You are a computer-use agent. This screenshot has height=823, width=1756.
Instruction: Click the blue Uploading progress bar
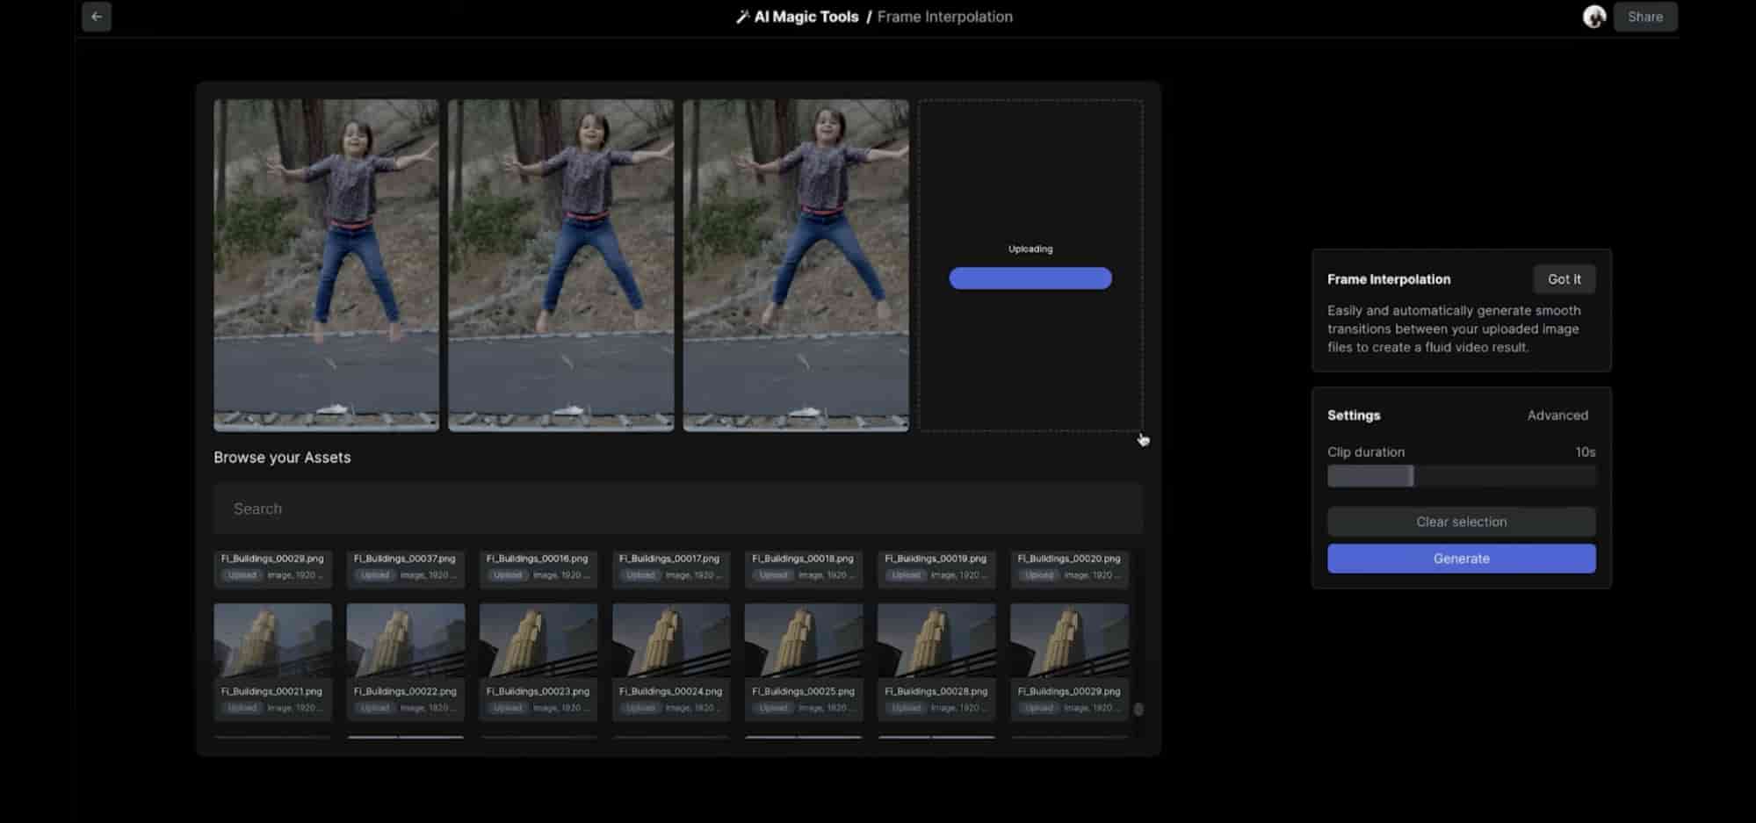pyautogui.click(x=1030, y=278)
